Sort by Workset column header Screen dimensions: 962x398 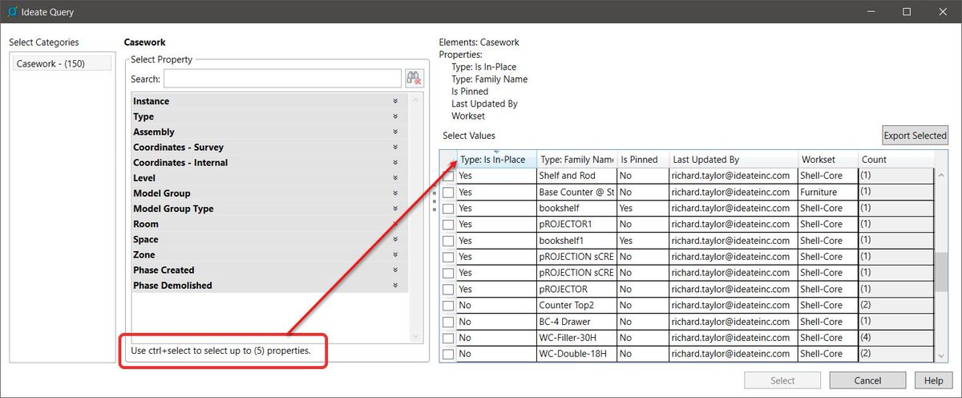pos(828,159)
